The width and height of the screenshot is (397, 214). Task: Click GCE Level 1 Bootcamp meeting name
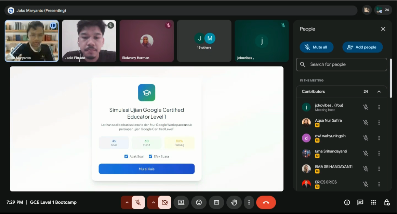click(x=53, y=202)
